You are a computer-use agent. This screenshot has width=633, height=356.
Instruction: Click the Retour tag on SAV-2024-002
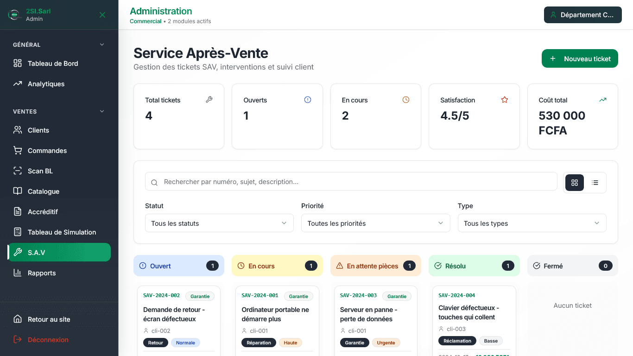tap(156, 343)
